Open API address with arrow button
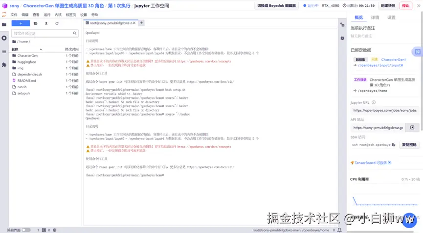 pos(412,128)
